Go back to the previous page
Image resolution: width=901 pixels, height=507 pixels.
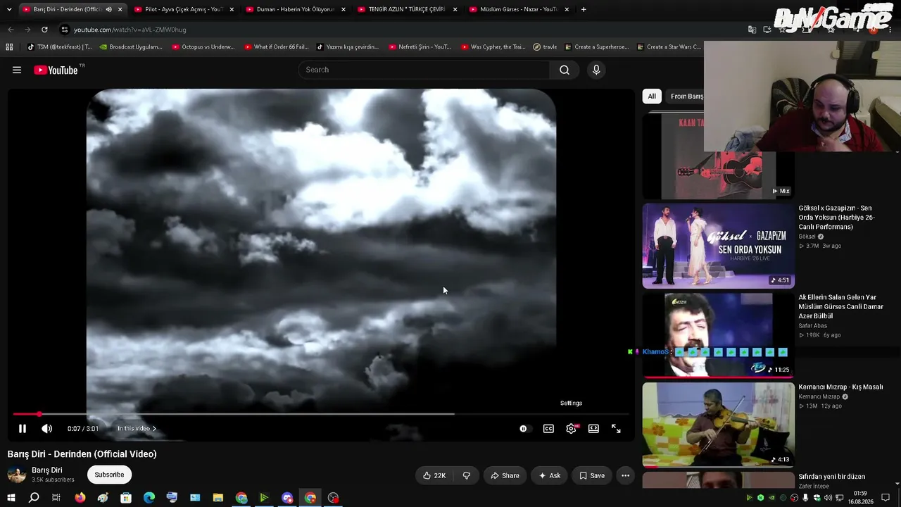[11, 30]
